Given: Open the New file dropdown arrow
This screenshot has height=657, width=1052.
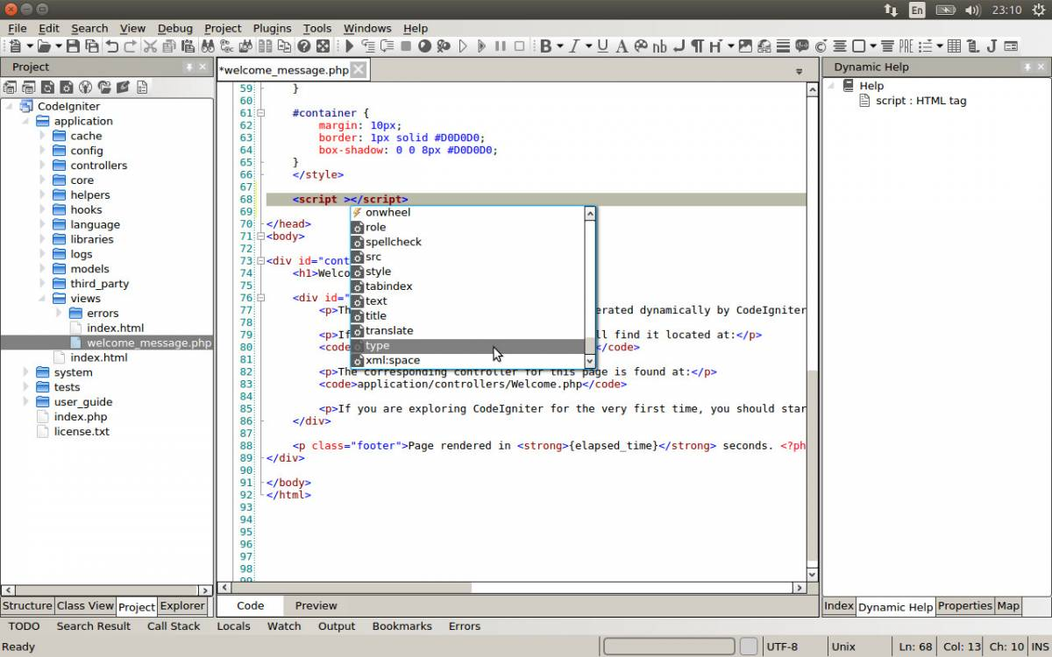Looking at the screenshot, I should (30, 46).
